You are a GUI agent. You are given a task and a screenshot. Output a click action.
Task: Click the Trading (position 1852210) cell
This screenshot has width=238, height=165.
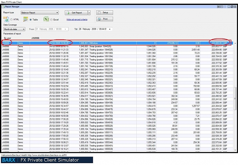(x=101, y=70)
